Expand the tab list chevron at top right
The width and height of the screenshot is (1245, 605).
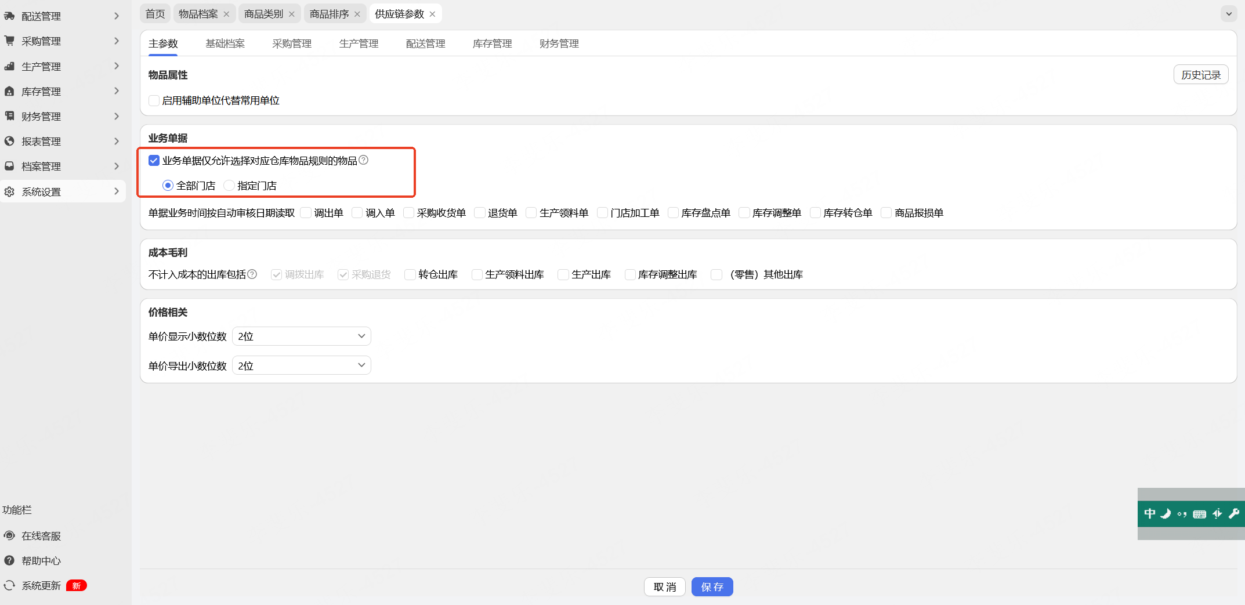1229,14
